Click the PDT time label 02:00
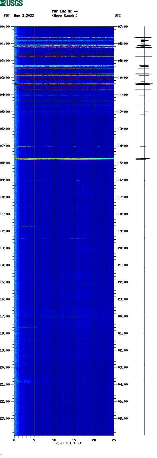 click(5, 61)
